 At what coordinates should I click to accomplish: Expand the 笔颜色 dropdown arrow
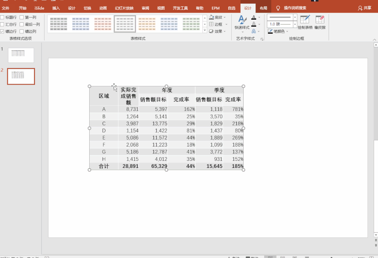287,31
